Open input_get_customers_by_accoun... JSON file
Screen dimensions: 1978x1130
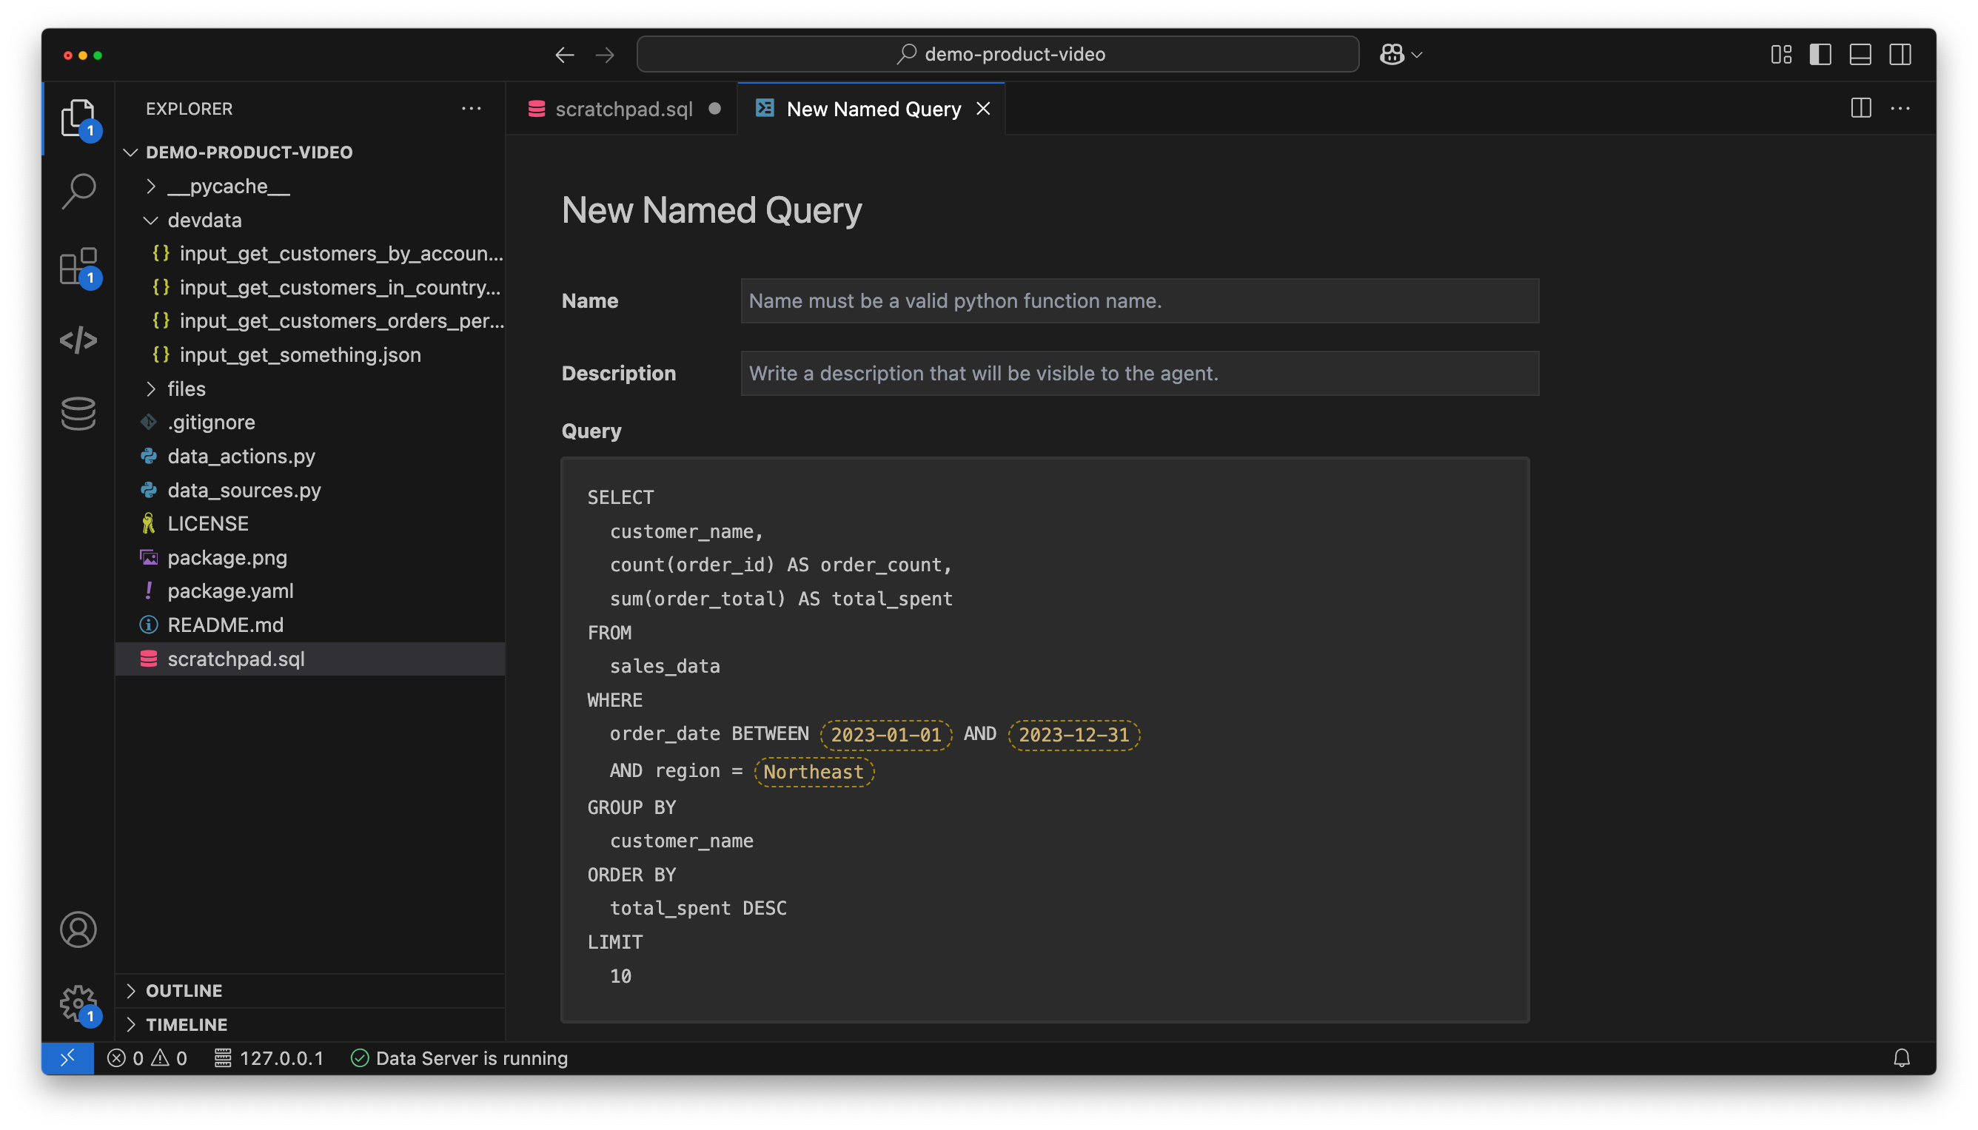click(310, 253)
